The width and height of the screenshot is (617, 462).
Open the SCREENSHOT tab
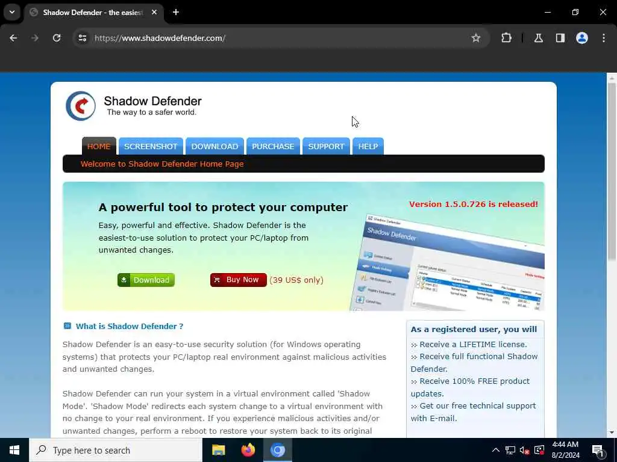tap(151, 147)
